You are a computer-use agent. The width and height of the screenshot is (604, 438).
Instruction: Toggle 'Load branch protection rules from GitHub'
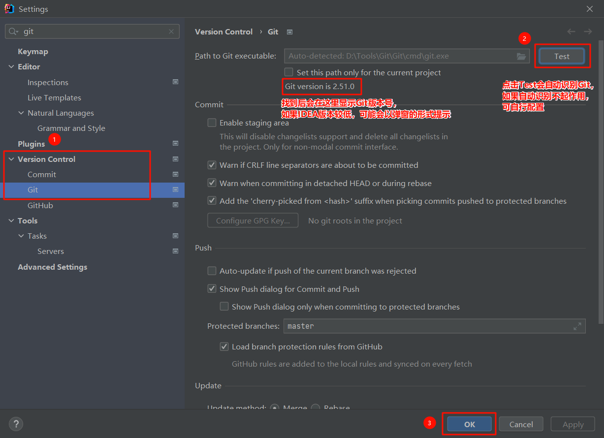tap(224, 346)
